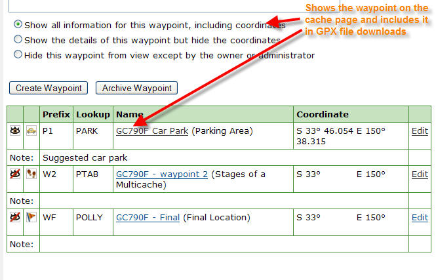The height and width of the screenshot is (280, 436).
Task: Edit the WF final location waypoint
Action: [420, 218]
